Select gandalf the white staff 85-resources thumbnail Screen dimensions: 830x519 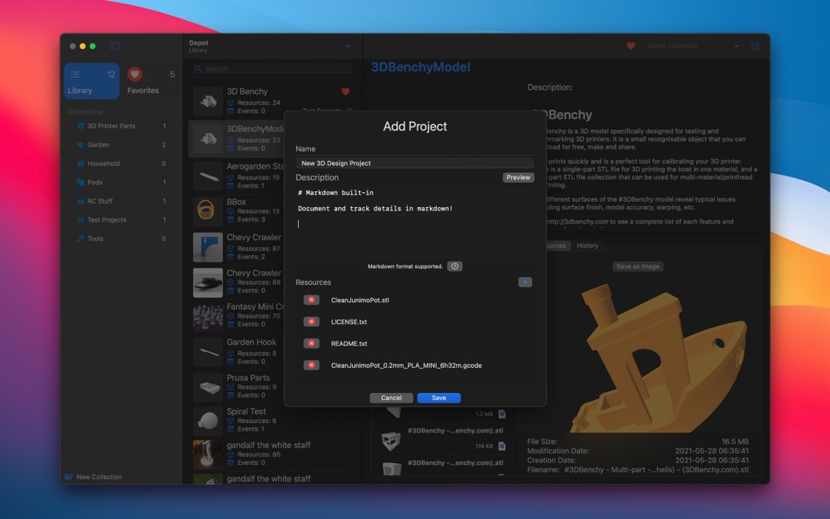[208, 454]
